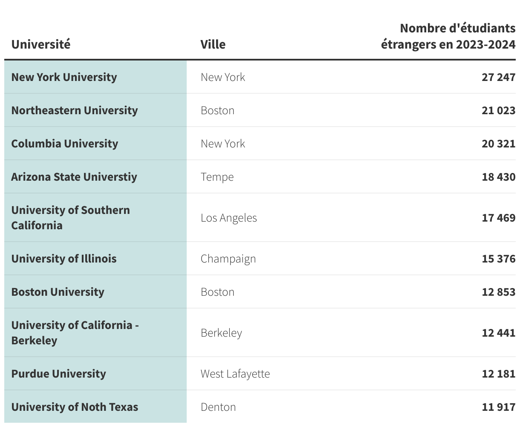Image resolution: width=520 pixels, height=427 pixels.
Task: Click the University of Southern California cell
Action: pos(71,218)
